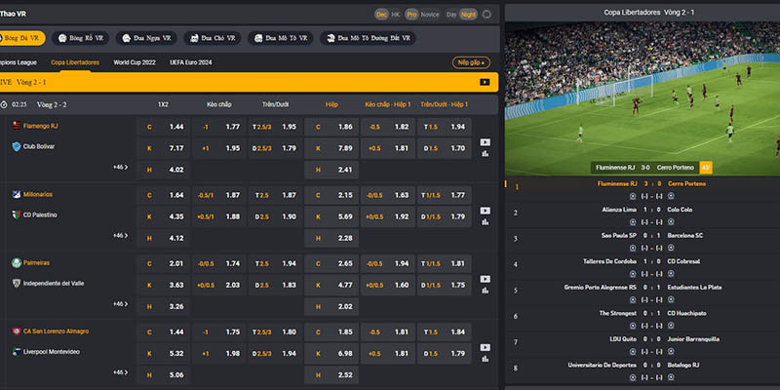Switch view mode to Novice

coord(431,15)
